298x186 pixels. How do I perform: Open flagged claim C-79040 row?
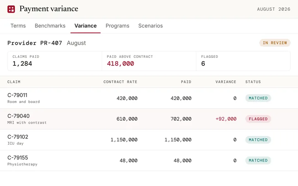(x=149, y=119)
